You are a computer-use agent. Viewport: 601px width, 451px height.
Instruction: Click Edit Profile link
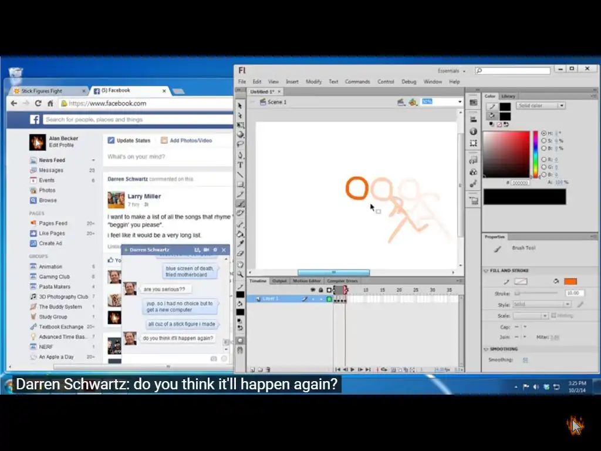[61, 146]
